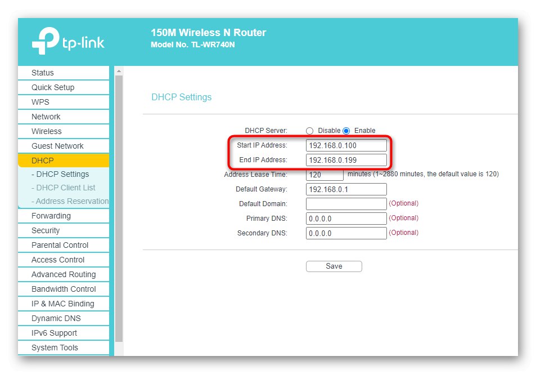
Task: Click the DHCP Settings page heading
Action: coord(182,97)
